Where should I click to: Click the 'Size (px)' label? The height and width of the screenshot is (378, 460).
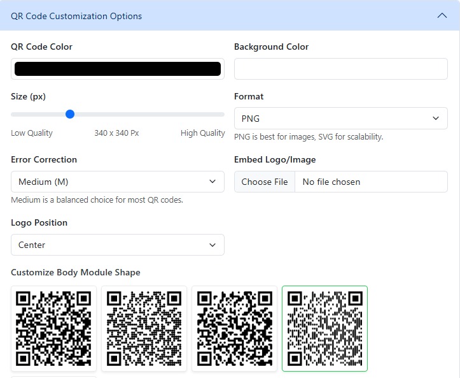(x=28, y=96)
